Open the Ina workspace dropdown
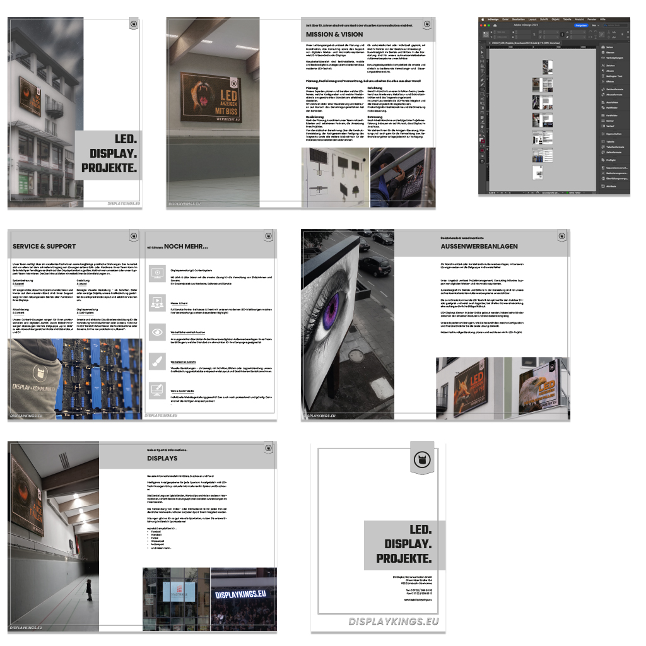The height and width of the screenshot is (646, 646). 595,25
